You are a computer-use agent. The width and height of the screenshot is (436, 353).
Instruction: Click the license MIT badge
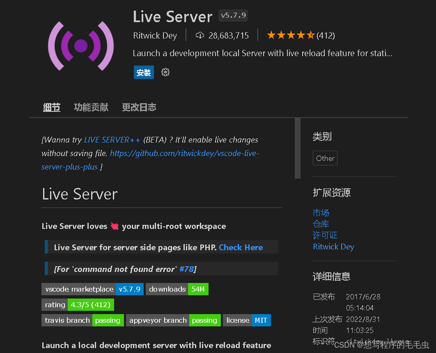coord(247,320)
